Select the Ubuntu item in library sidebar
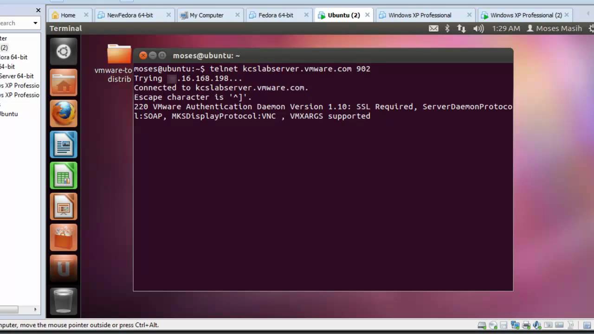The height and width of the screenshot is (334, 594). click(x=9, y=114)
